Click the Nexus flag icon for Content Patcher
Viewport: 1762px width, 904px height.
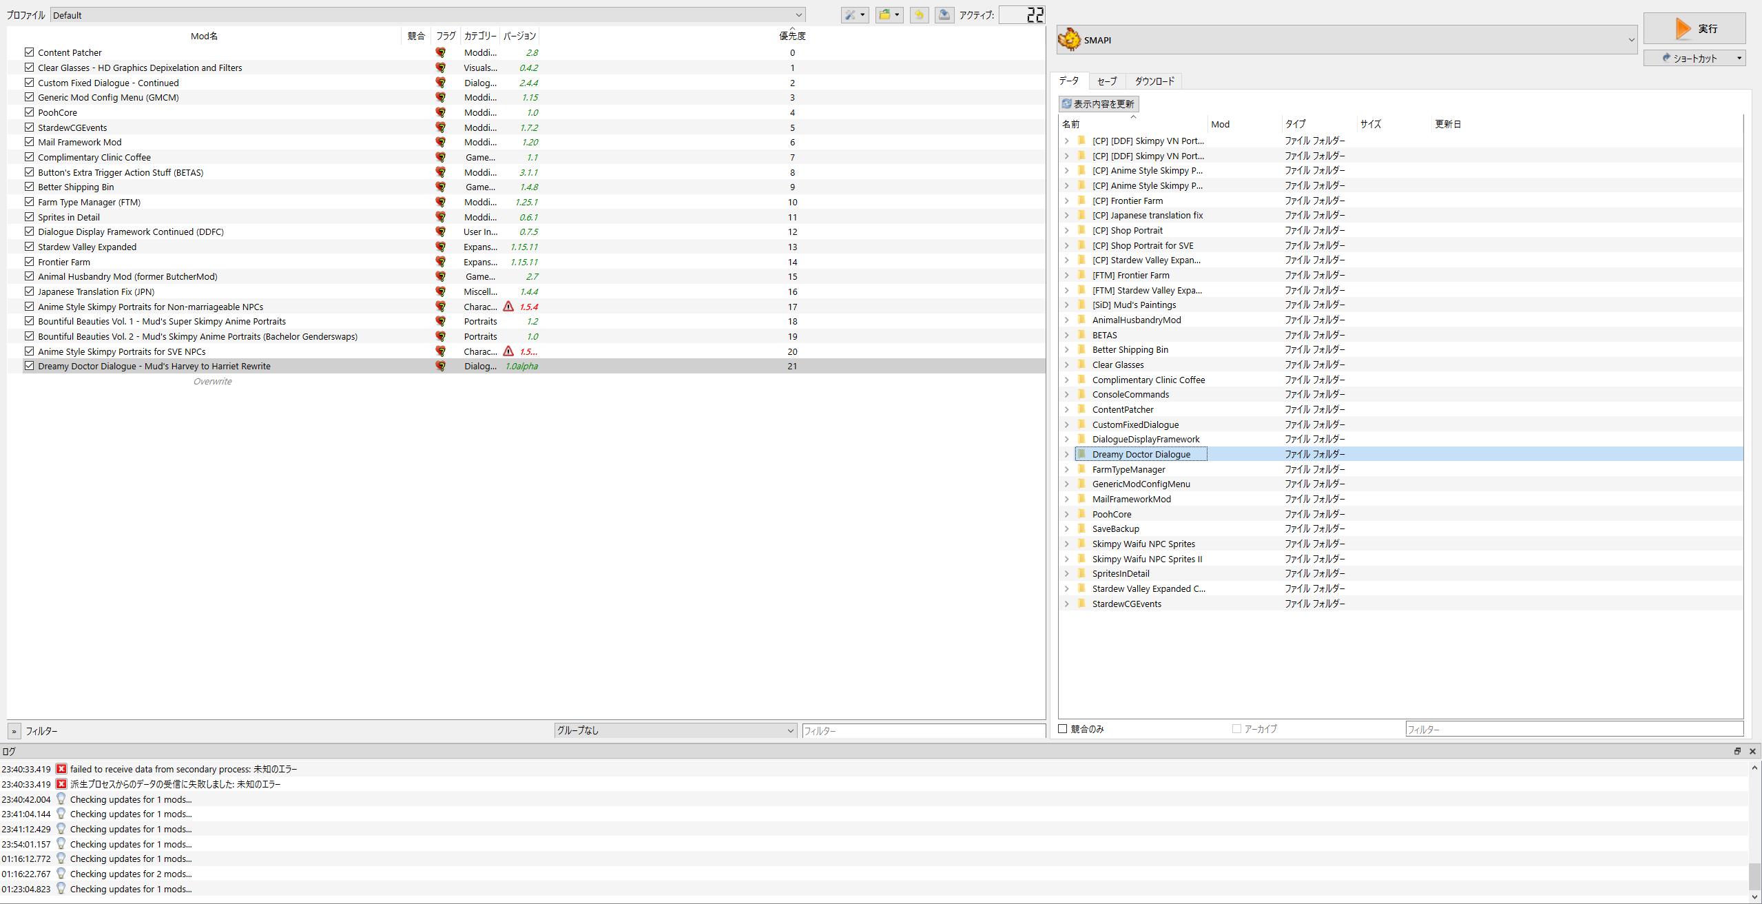(x=440, y=52)
